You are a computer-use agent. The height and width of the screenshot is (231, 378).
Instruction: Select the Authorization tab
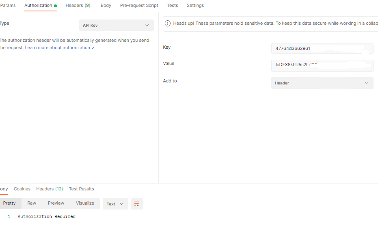point(39,5)
